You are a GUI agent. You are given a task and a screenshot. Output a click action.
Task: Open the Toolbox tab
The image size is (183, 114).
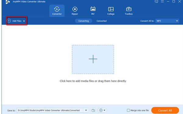[129, 11]
